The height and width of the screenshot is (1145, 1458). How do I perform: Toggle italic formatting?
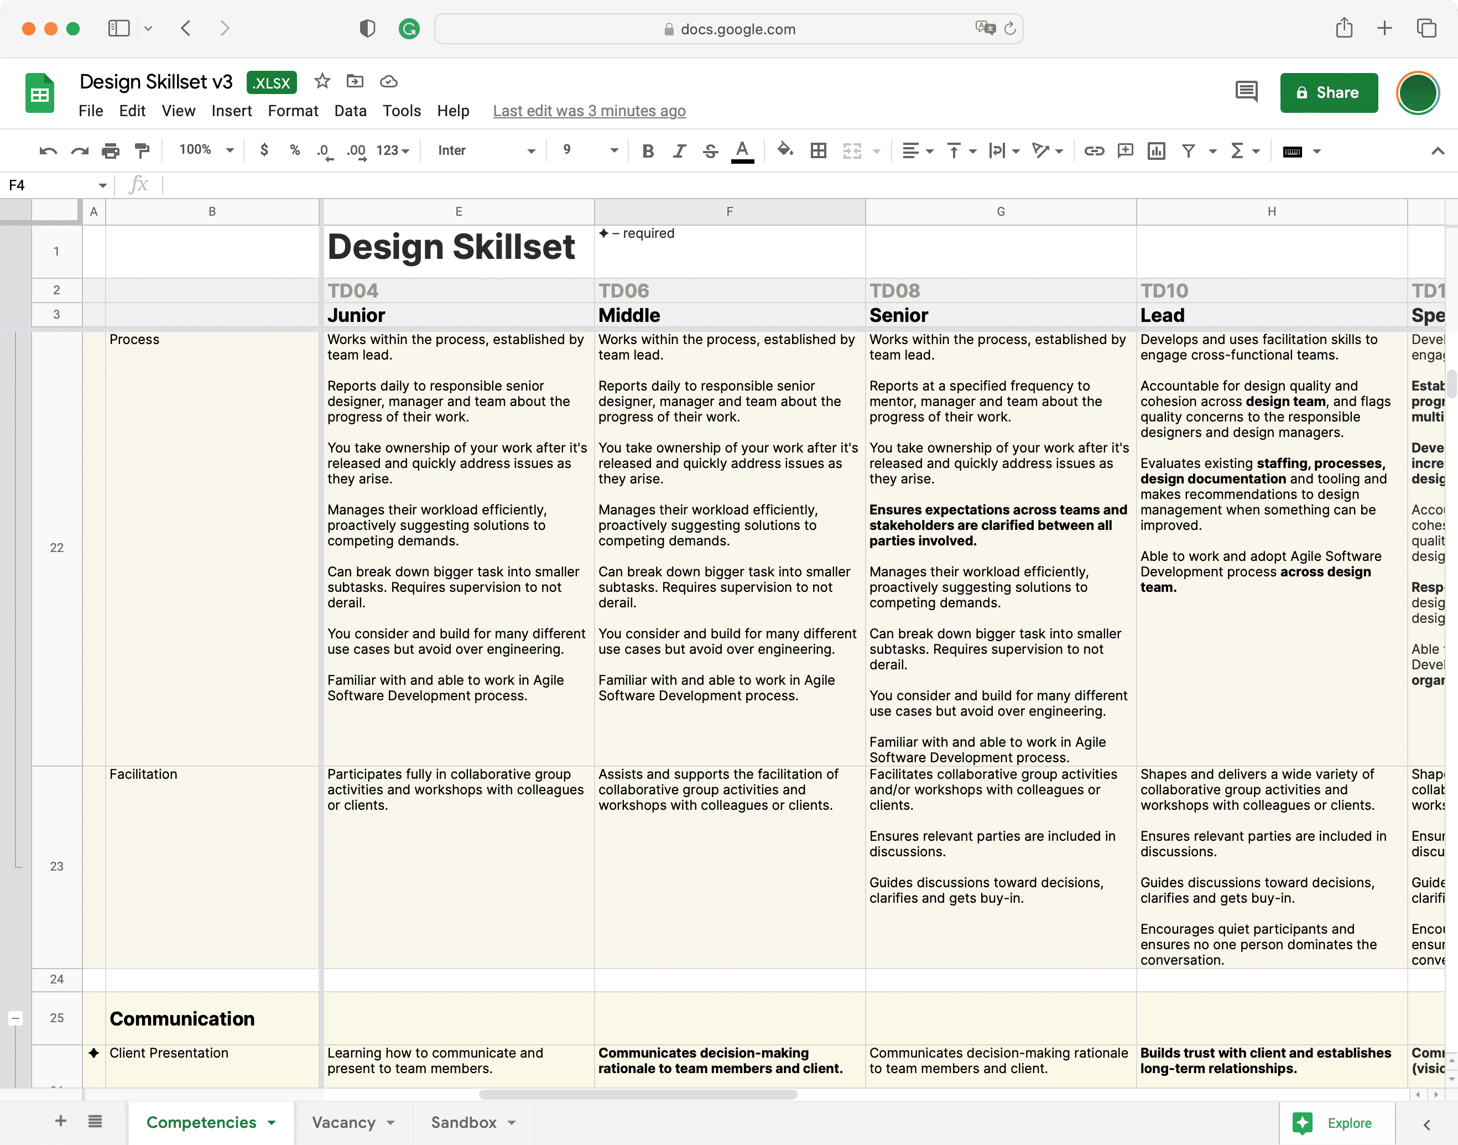pyautogui.click(x=679, y=151)
